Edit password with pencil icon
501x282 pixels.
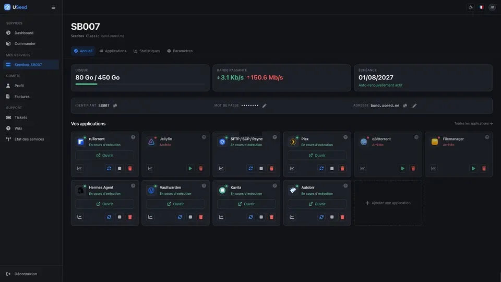coord(264,105)
